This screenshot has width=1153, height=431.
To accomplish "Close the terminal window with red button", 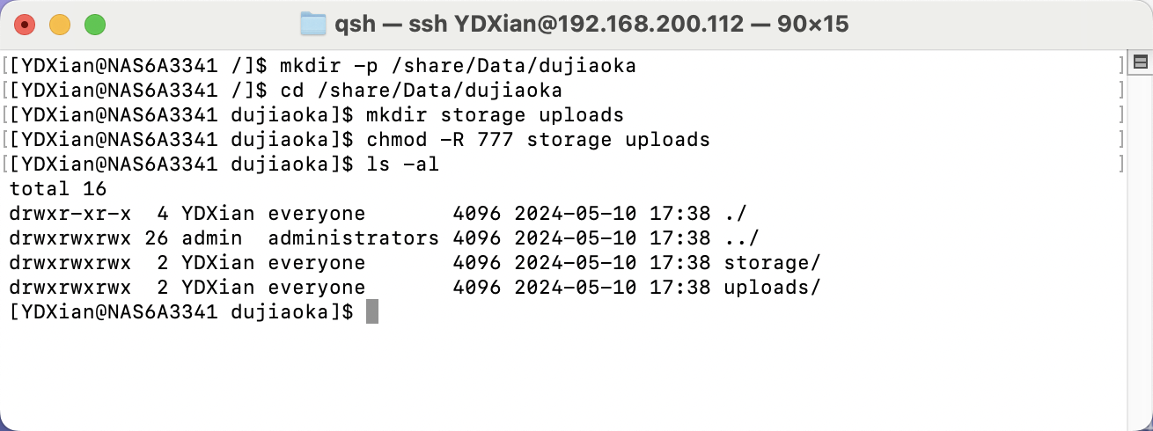I will 25,25.
